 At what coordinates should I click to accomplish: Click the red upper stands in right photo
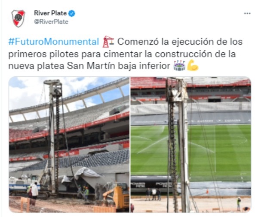191,82
